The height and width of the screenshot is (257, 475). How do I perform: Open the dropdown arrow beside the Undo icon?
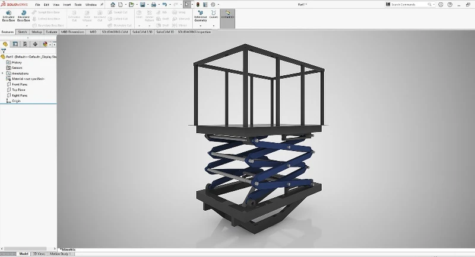[170, 5]
